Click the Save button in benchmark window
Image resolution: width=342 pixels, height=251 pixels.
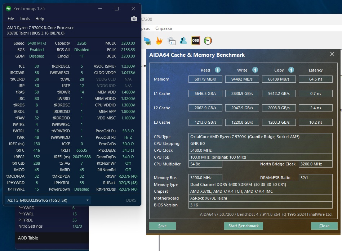click(x=162, y=226)
